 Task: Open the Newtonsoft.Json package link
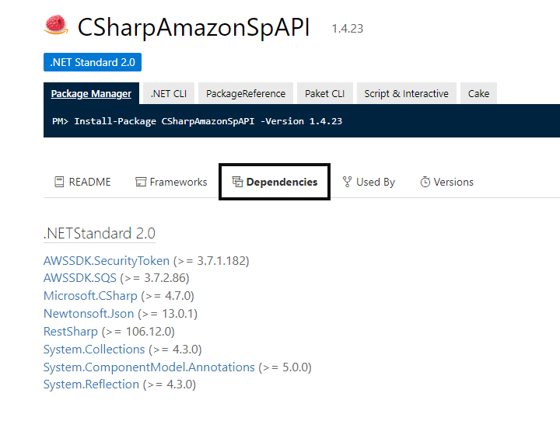click(x=89, y=313)
